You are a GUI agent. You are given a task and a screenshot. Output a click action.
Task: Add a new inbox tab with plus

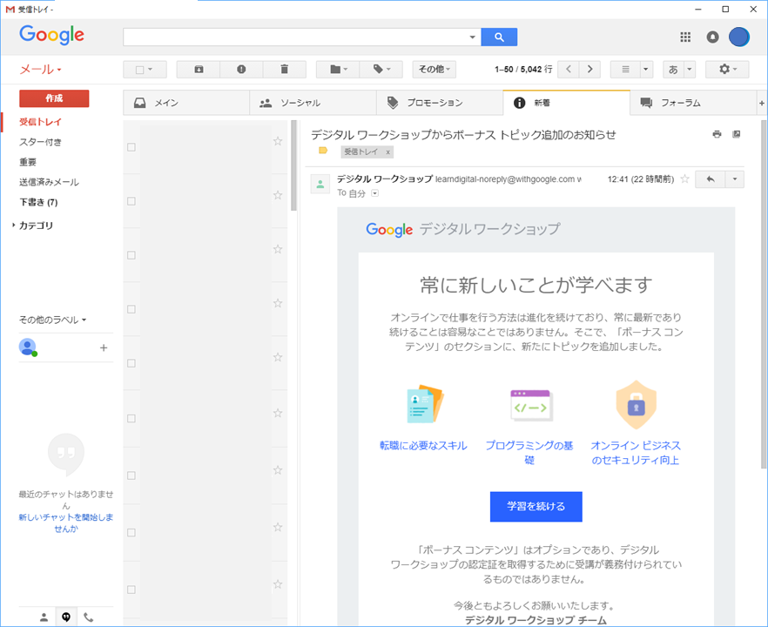pos(762,103)
